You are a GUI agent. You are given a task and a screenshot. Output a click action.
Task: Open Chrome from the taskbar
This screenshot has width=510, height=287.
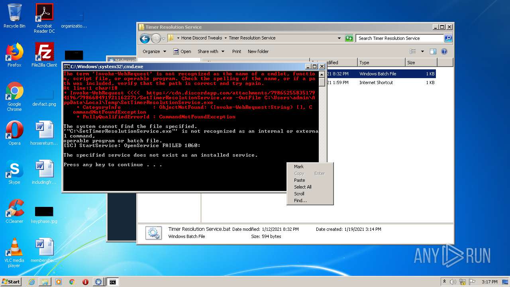pyautogui.click(x=72, y=282)
